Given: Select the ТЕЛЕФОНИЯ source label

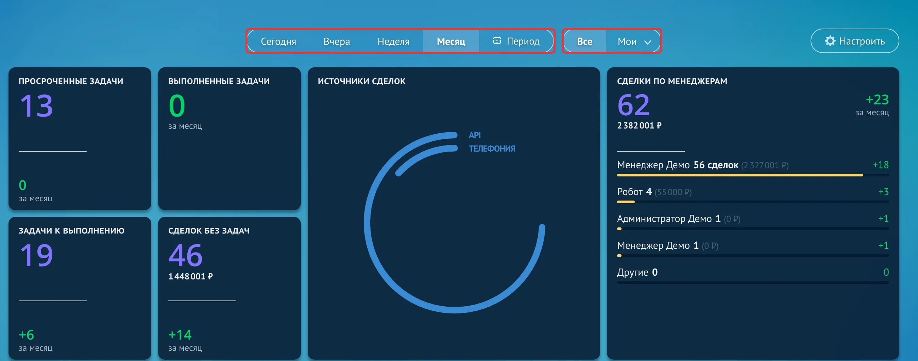Looking at the screenshot, I should click(x=492, y=149).
